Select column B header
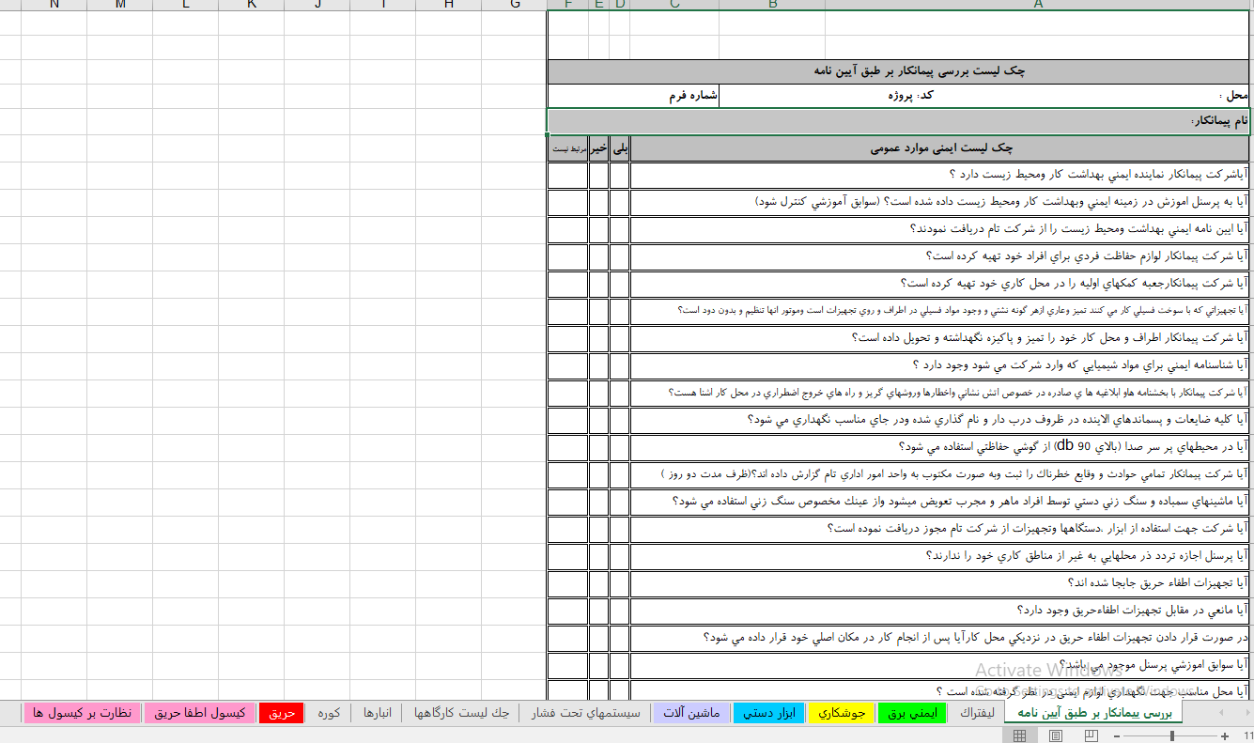The height and width of the screenshot is (743, 1254). [x=773, y=5]
